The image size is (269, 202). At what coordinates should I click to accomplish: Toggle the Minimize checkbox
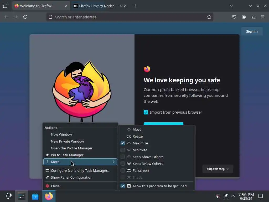123,150
